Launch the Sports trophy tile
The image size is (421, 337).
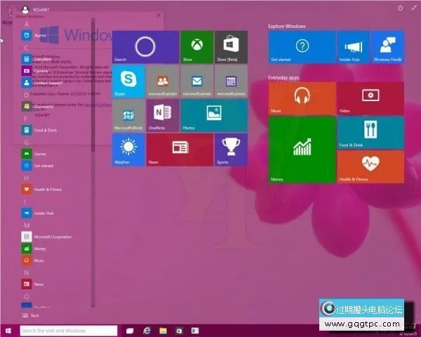(231, 149)
